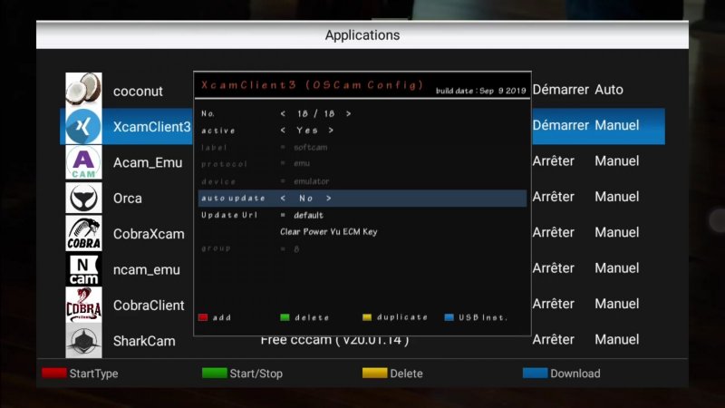
Task: Click the bottom bar Delete label
Action: pos(406,374)
